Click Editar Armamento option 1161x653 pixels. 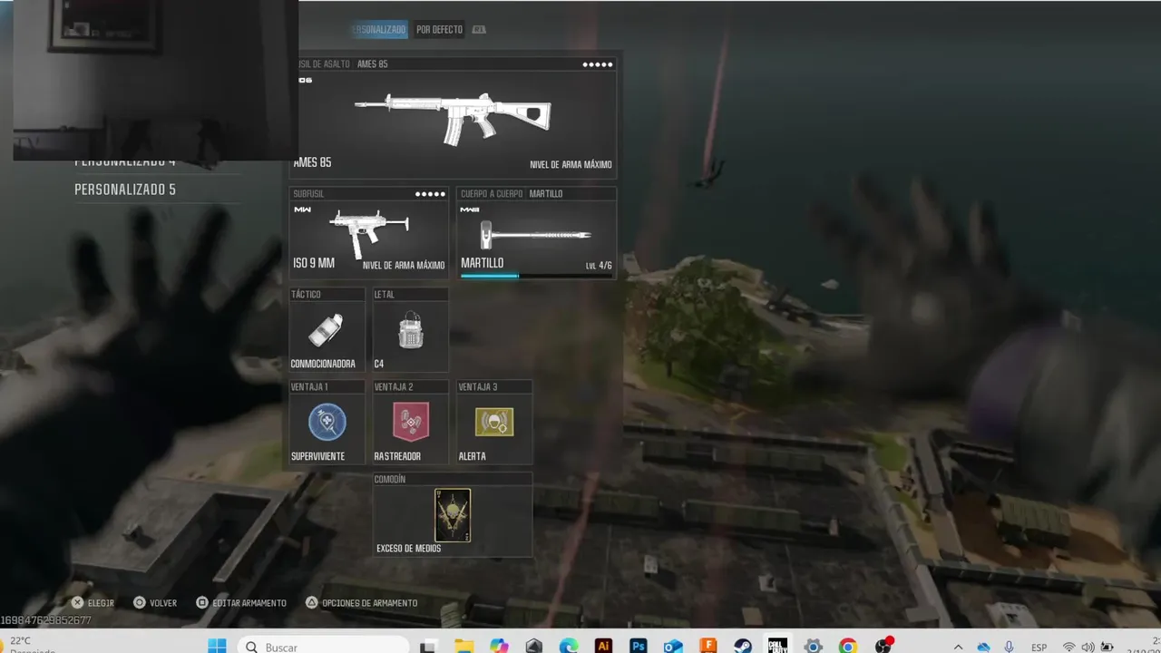pyautogui.click(x=241, y=603)
